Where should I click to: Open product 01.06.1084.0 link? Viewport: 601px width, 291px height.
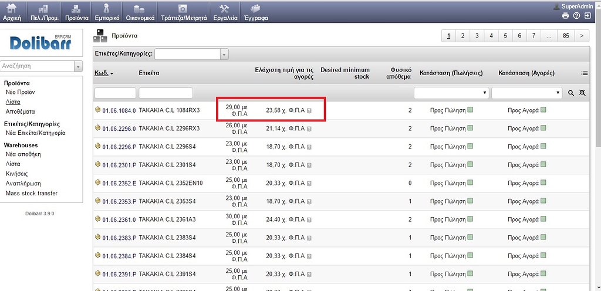119,110
